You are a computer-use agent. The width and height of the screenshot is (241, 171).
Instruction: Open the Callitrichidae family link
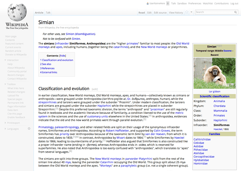pos(202,139)
